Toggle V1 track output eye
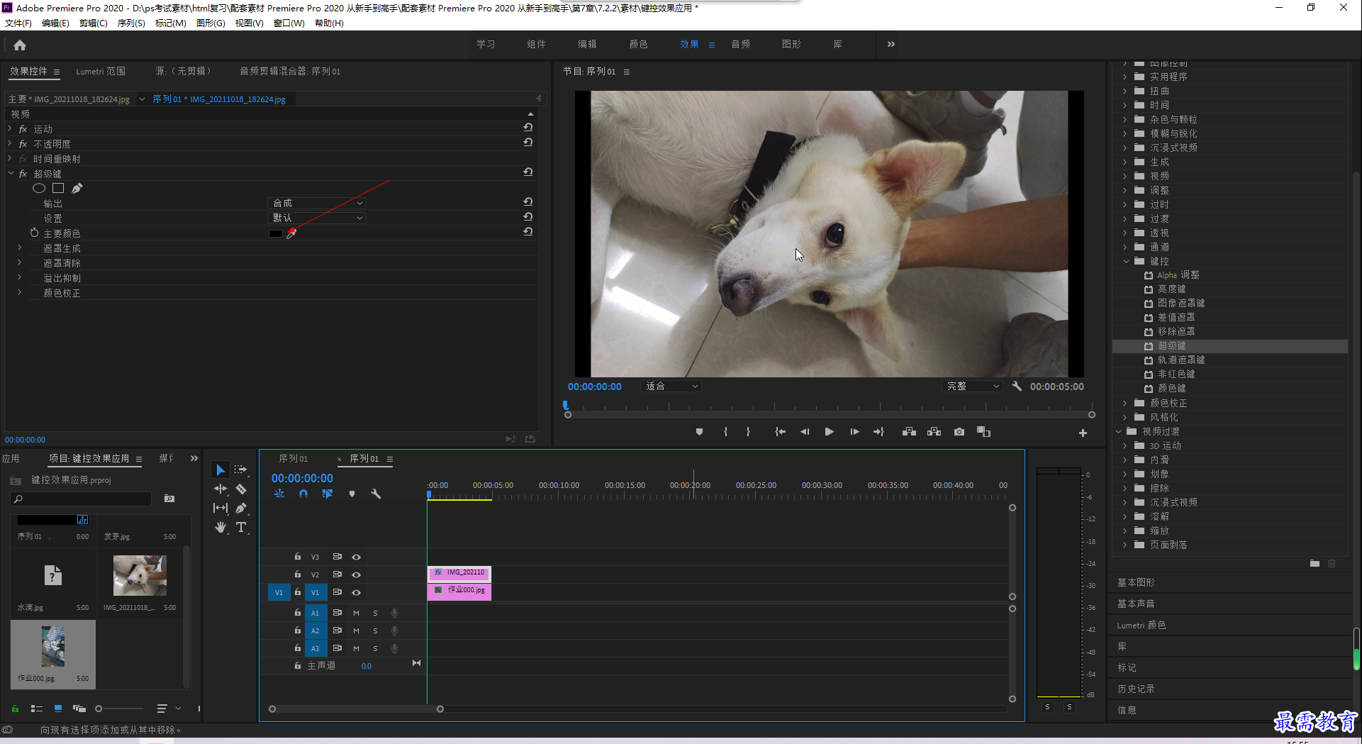 click(357, 593)
